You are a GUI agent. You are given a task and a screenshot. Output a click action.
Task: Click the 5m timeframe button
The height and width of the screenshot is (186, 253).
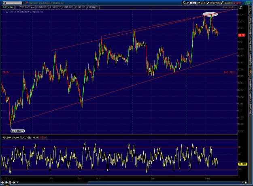click(x=193, y=3)
